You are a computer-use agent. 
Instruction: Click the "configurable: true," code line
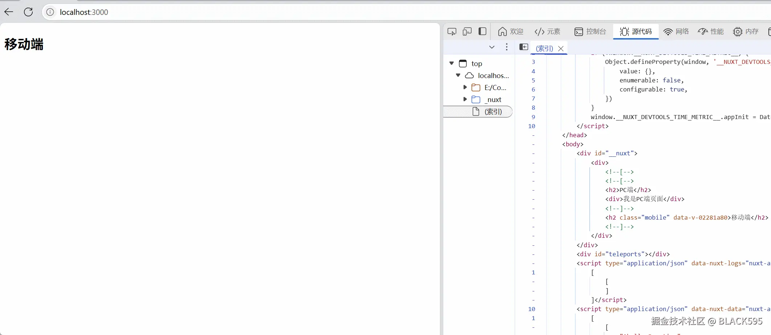[653, 89]
